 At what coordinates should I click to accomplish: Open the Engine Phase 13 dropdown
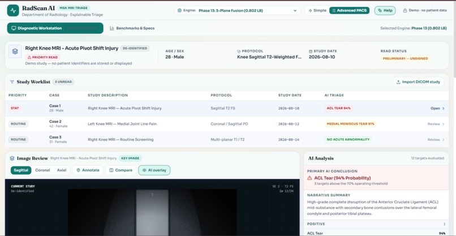tap(237, 11)
